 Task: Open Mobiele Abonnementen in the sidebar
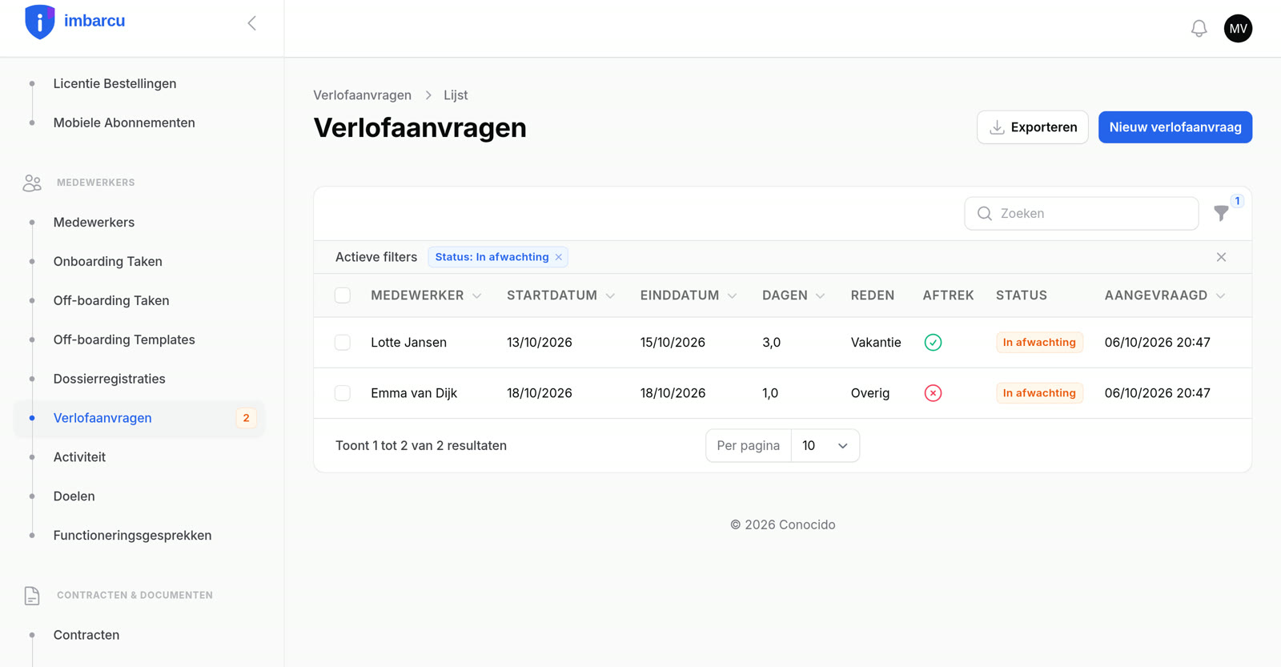coord(124,123)
